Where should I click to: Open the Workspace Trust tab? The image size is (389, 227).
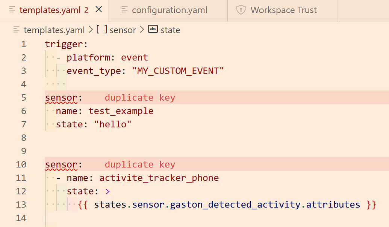tap(284, 10)
